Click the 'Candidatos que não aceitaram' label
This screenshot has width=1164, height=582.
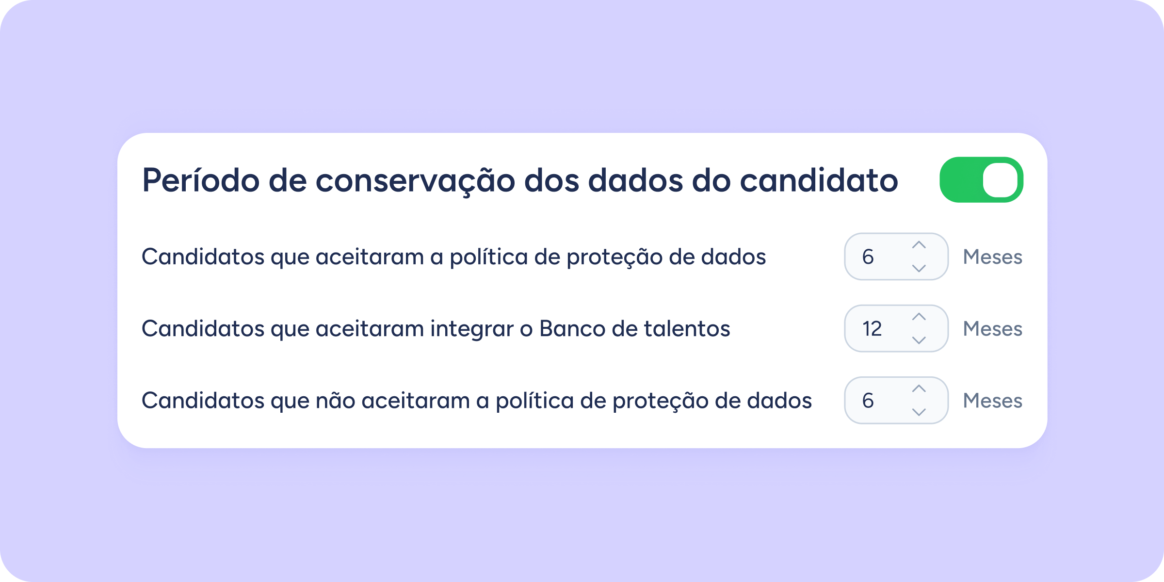pyautogui.click(x=476, y=401)
